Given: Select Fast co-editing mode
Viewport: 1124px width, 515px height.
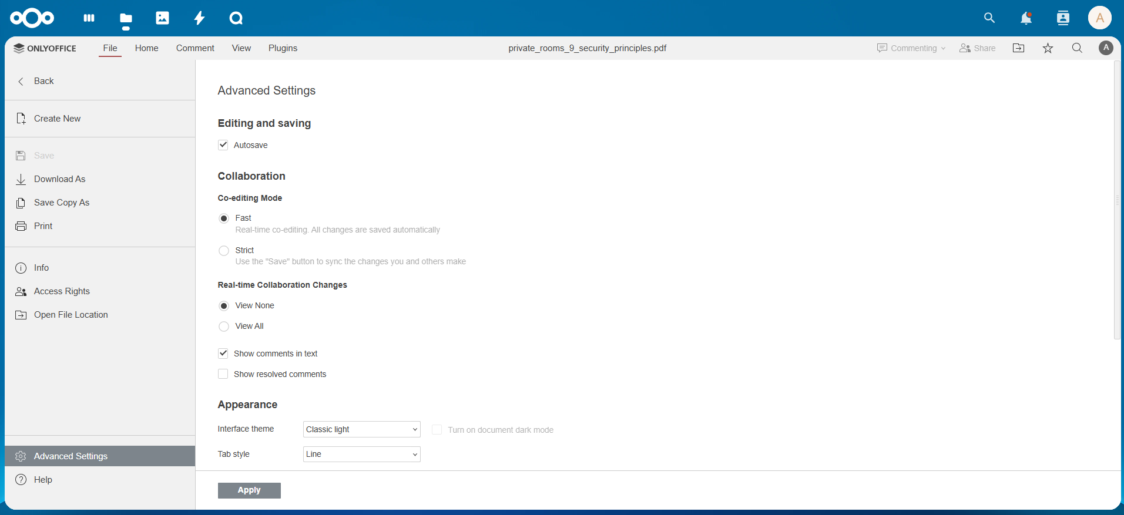Looking at the screenshot, I should click(x=224, y=218).
